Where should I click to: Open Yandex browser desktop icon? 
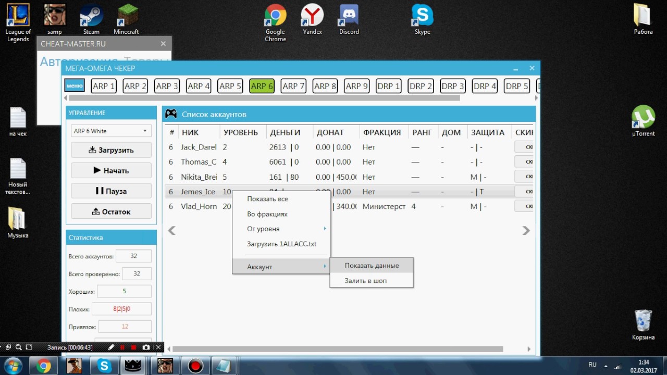(x=312, y=20)
